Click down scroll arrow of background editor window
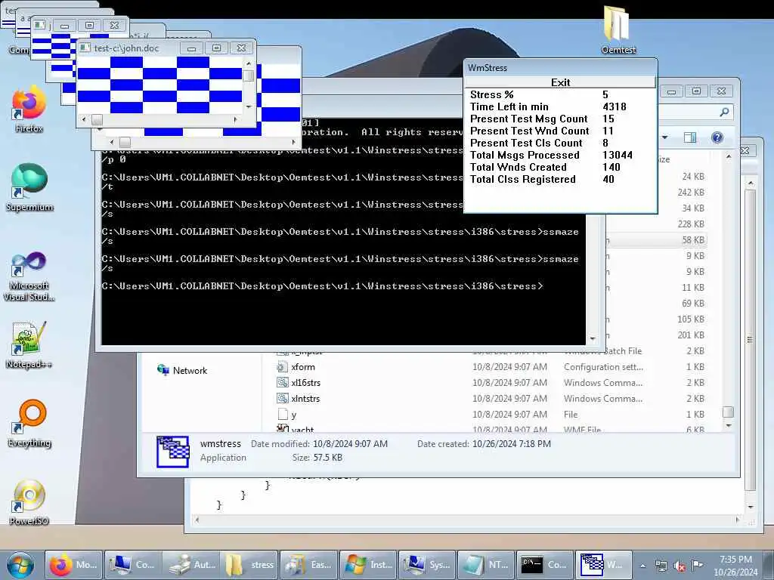This screenshot has height=580, width=774. tap(751, 507)
